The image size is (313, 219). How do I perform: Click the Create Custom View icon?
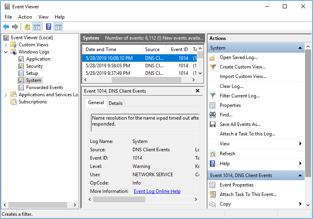[x=213, y=67]
